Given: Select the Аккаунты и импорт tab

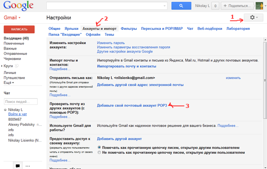Looking at the screenshot, I should 99,29.
